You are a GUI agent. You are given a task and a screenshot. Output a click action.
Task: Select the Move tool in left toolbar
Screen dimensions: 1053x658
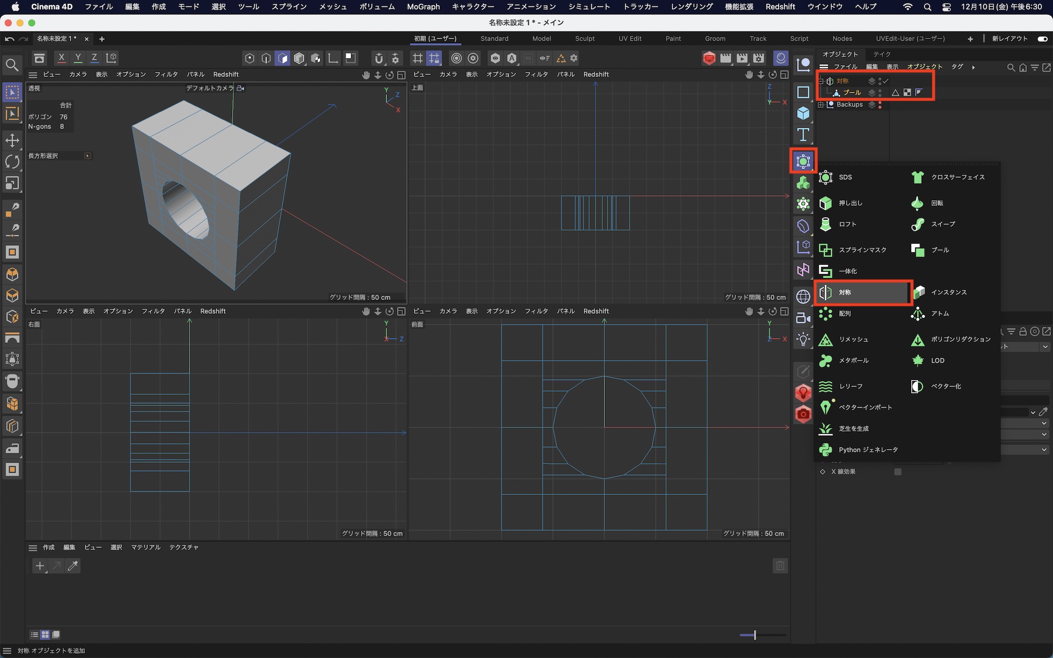point(12,140)
